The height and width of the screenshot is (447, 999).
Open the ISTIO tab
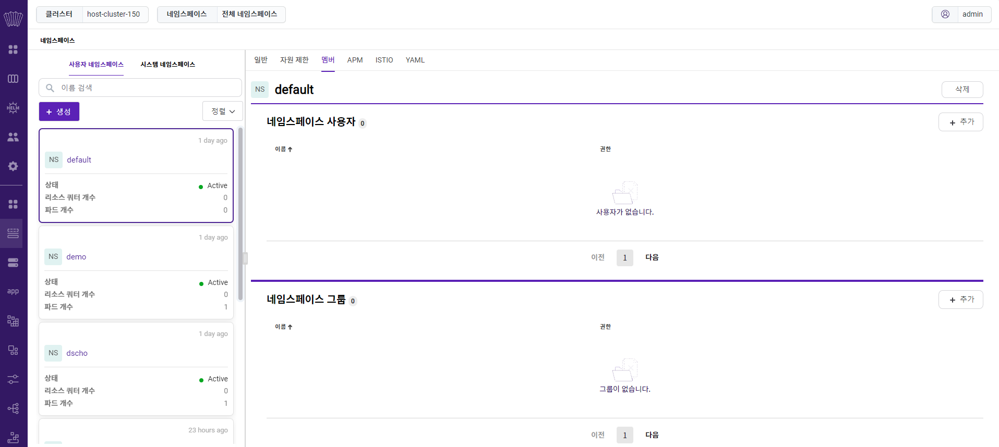click(x=384, y=60)
